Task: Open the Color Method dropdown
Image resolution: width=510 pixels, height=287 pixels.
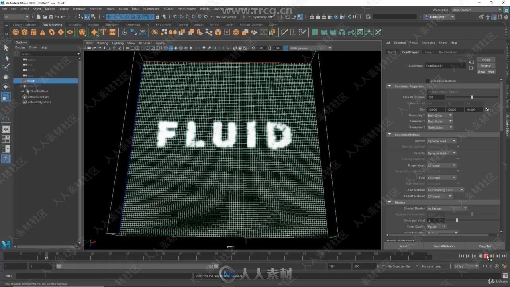Action: click(445, 190)
